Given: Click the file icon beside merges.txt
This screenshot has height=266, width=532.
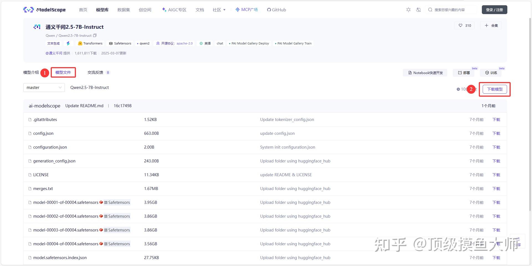Looking at the screenshot, I should [30, 189].
